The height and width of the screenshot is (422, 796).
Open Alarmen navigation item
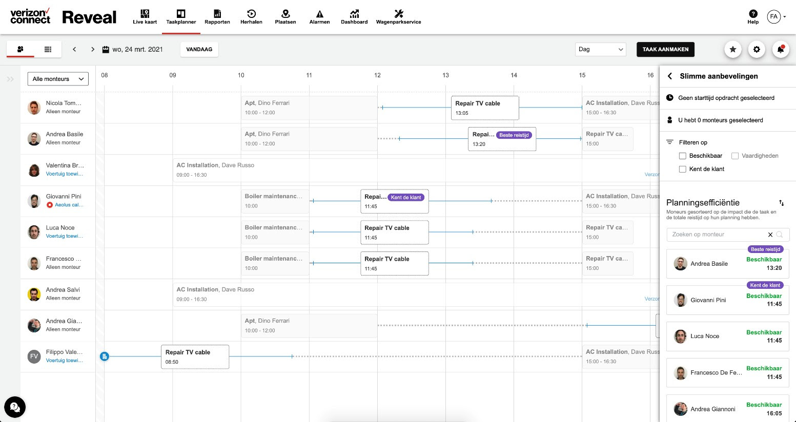click(x=319, y=17)
